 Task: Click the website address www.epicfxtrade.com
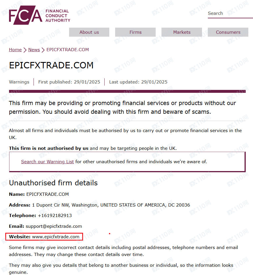[56, 237]
